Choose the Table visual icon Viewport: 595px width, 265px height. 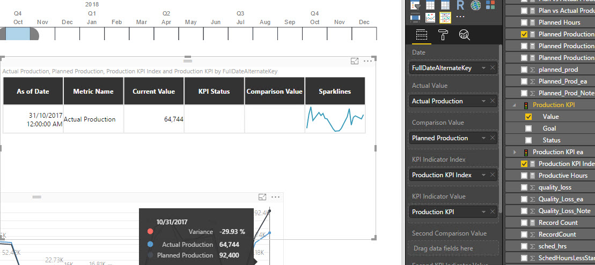coord(430,5)
